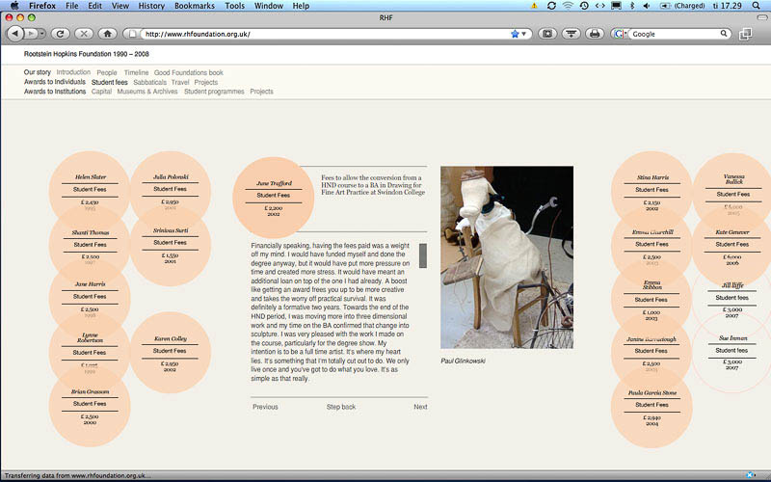Open the Window menu
The image size is (771, 482).
269,6
